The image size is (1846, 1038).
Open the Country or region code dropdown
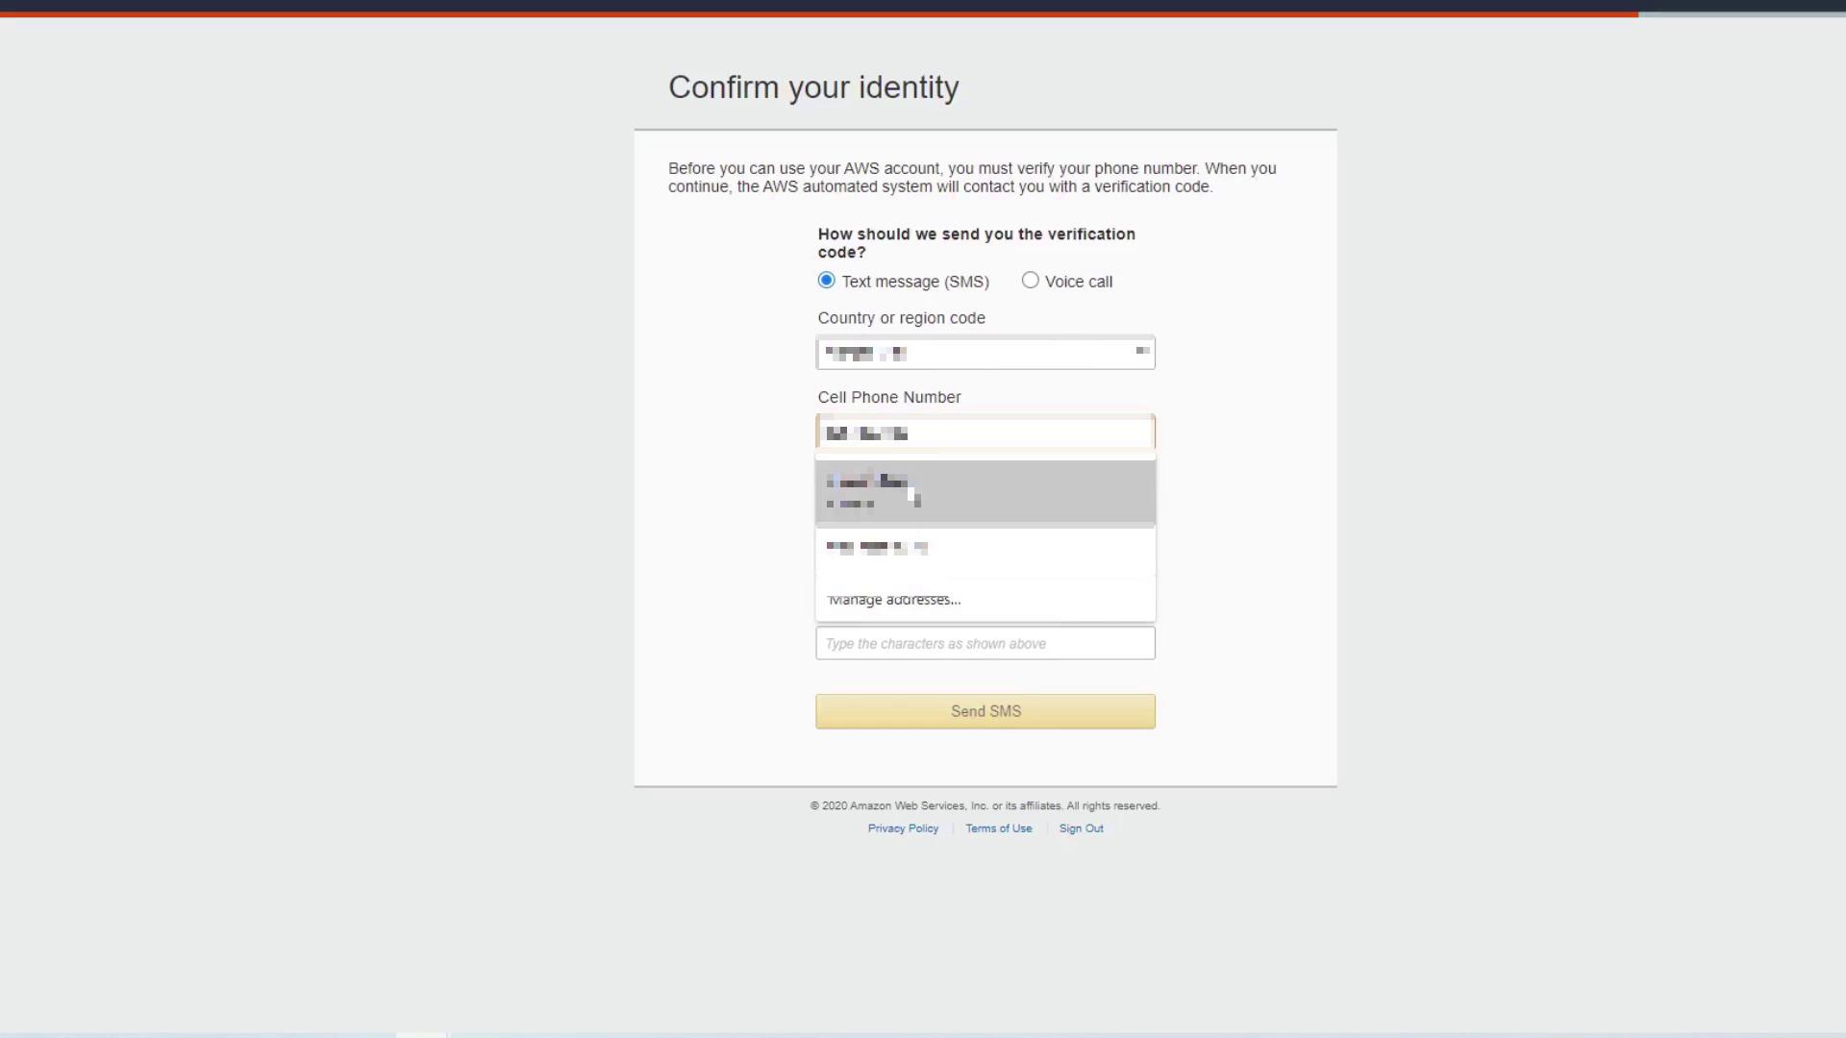tap(985, 354)
